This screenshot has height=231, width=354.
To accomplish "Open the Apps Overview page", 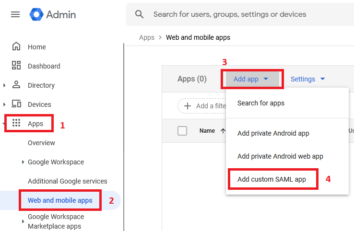I will tap(41, 143).
